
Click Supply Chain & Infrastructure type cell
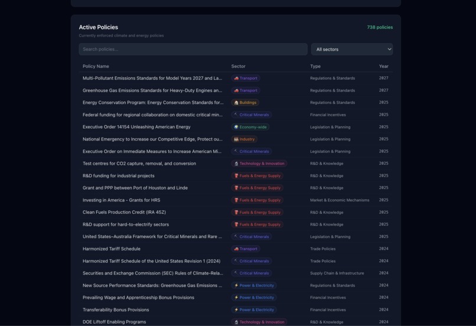click(x=337, y=273)
